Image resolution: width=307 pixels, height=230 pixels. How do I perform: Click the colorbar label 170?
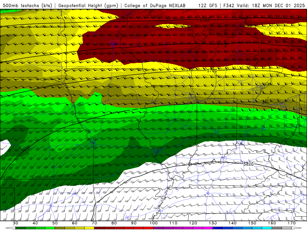click(292, 223)
